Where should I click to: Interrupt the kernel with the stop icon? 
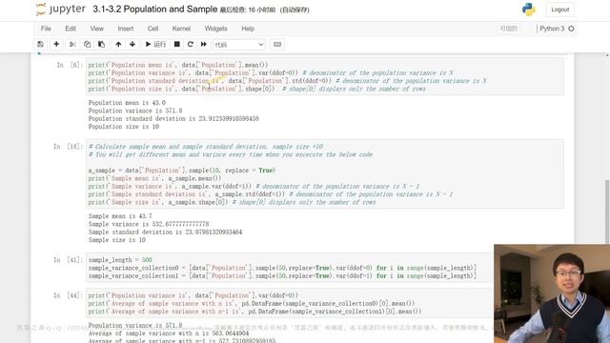click(x=176, y=45)
